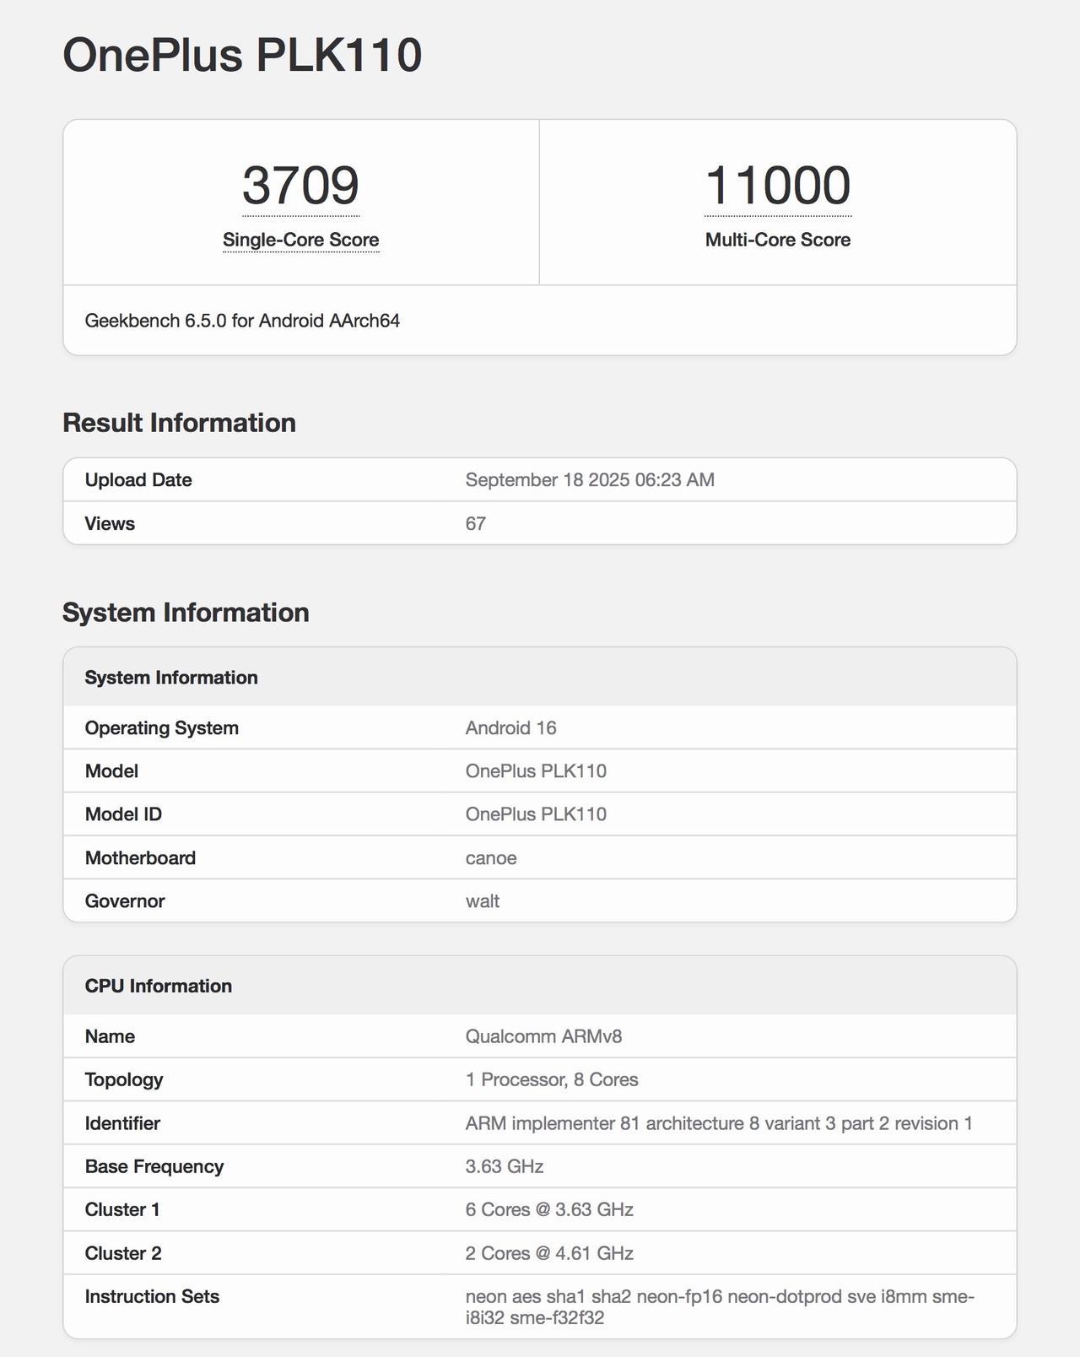
Task: Click the Single-Core Score label link
Action: click(300, 240)
